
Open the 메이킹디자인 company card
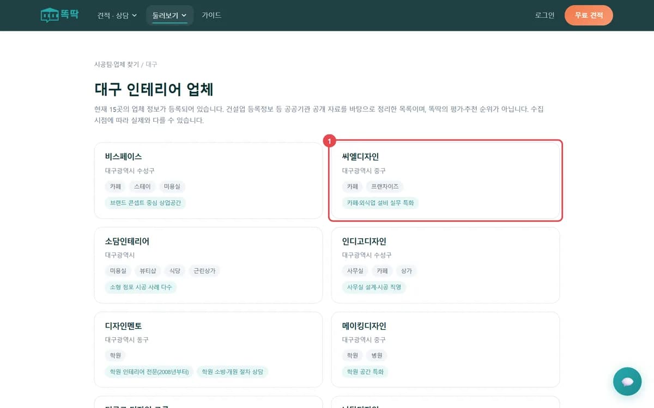point(445,349)
